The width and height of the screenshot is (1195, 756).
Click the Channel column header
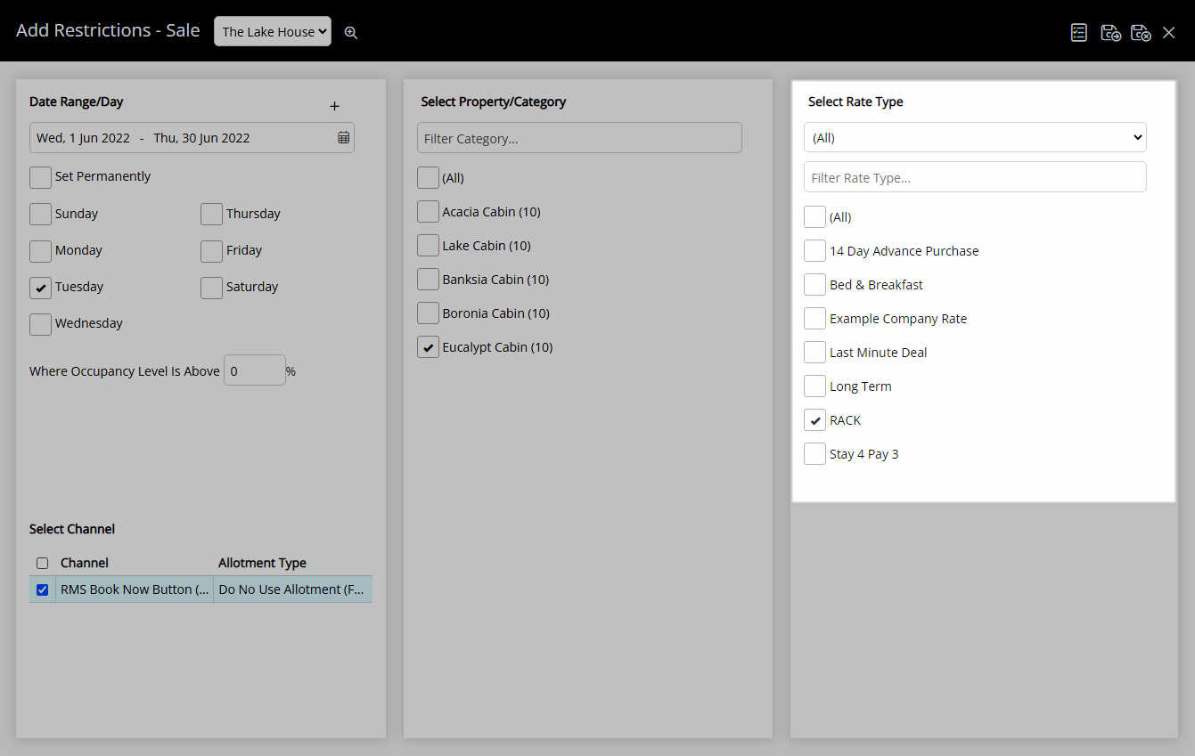click(85, 563)
